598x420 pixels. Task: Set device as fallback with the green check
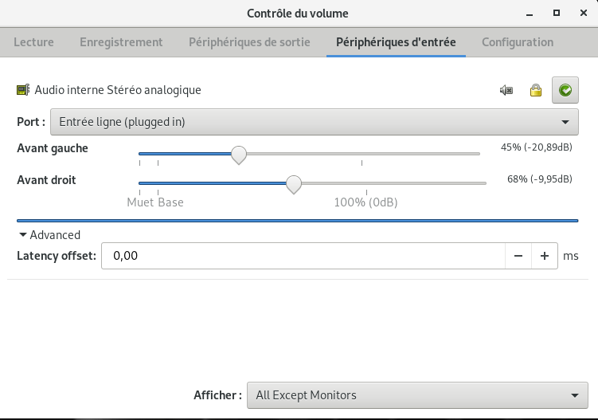click(x=565, y=90)
